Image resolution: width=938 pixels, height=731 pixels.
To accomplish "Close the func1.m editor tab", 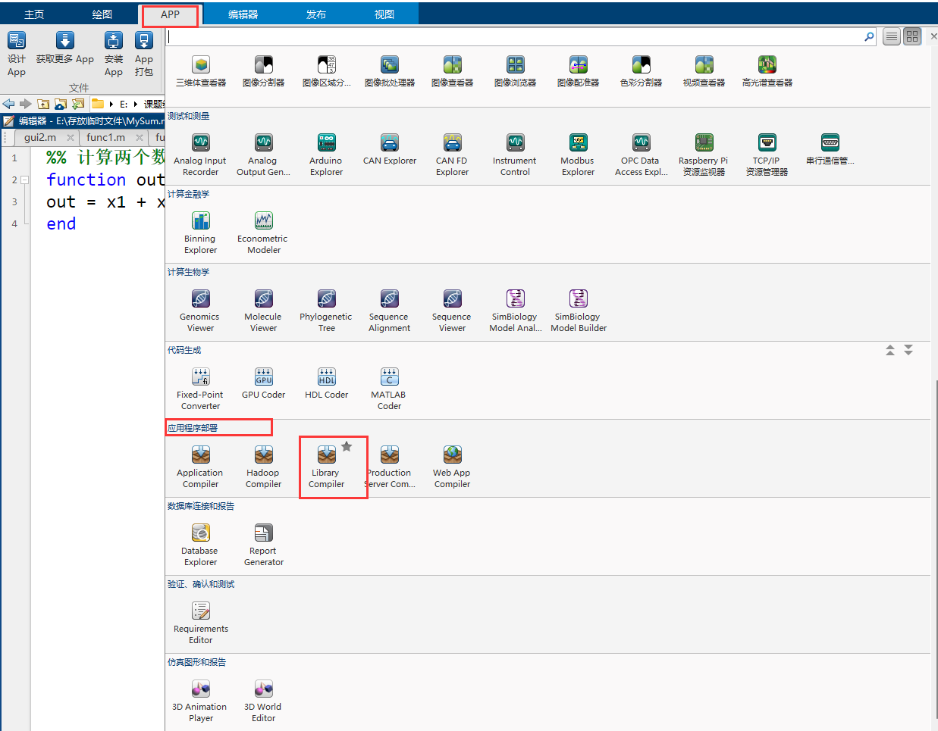I will 140,137.
